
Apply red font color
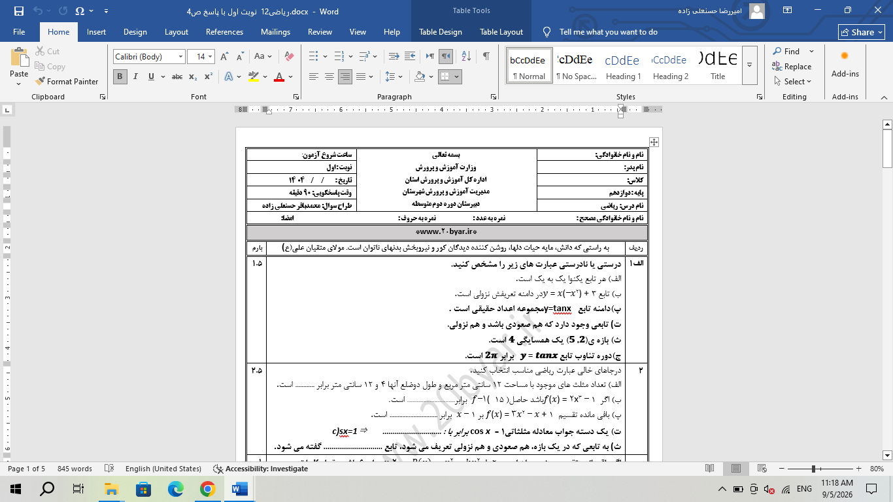click(279, 76)
